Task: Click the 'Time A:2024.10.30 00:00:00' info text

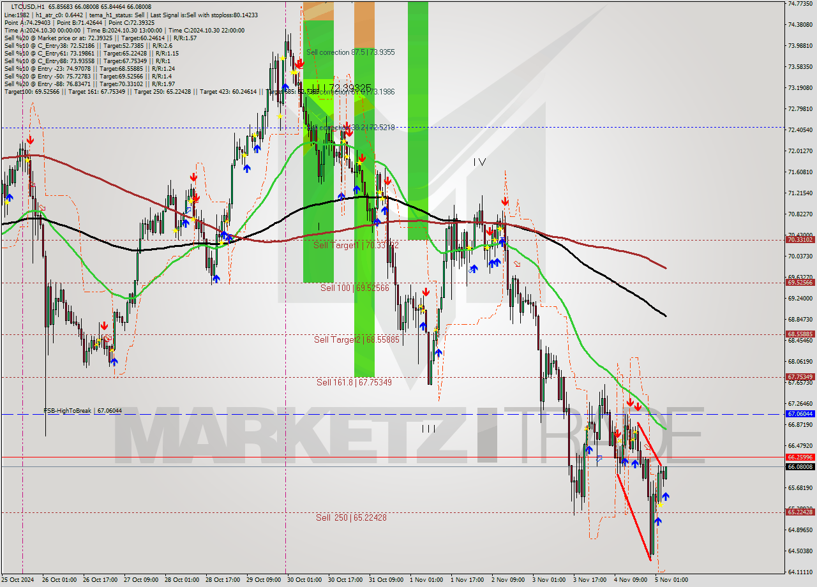Action: pos(42,30)
